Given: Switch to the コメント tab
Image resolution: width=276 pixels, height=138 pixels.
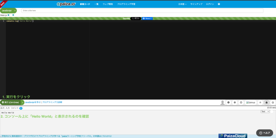Looking at the screenshot, I should coord(15,108).
